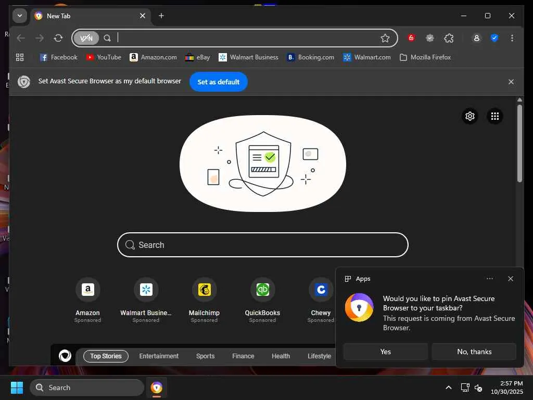533x400 pixels.
Task: Click Avast Secure Browser taskbar icon
Action: coord(156,387)
